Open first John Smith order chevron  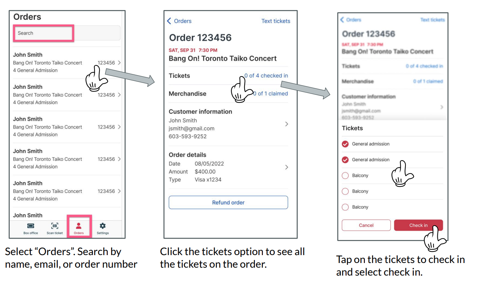[119, 63]
